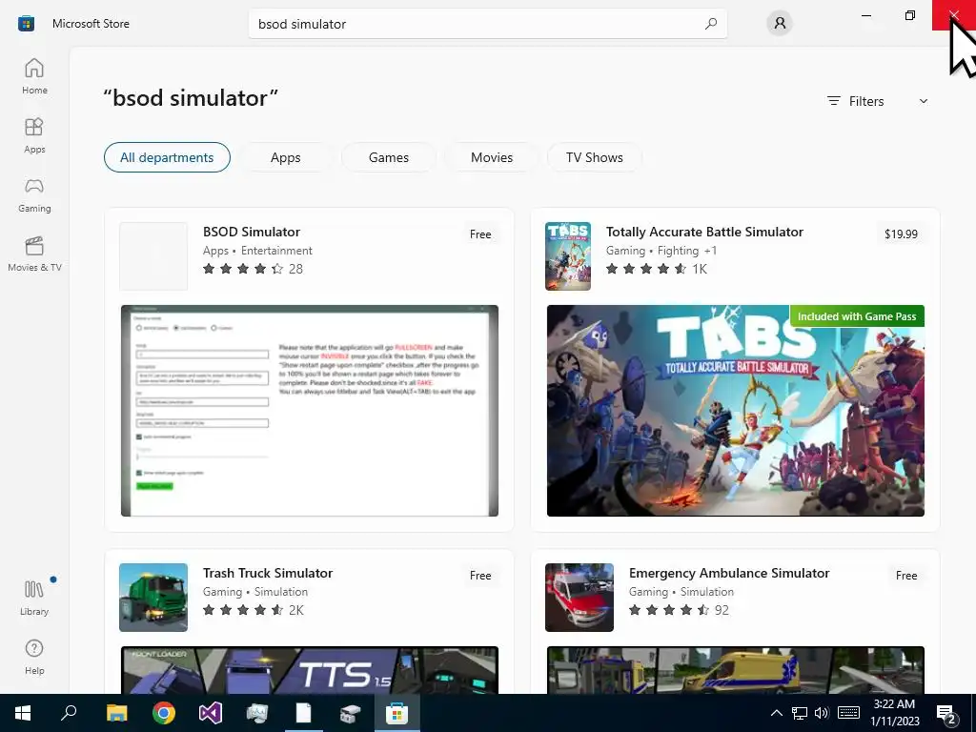Open the user account profile icon
976x732 pixels.
(780, 24)
